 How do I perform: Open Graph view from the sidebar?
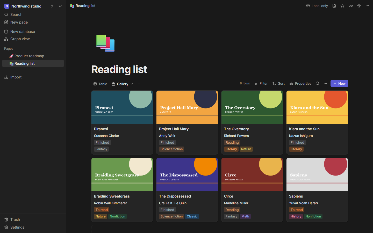(x=33, y=39)
